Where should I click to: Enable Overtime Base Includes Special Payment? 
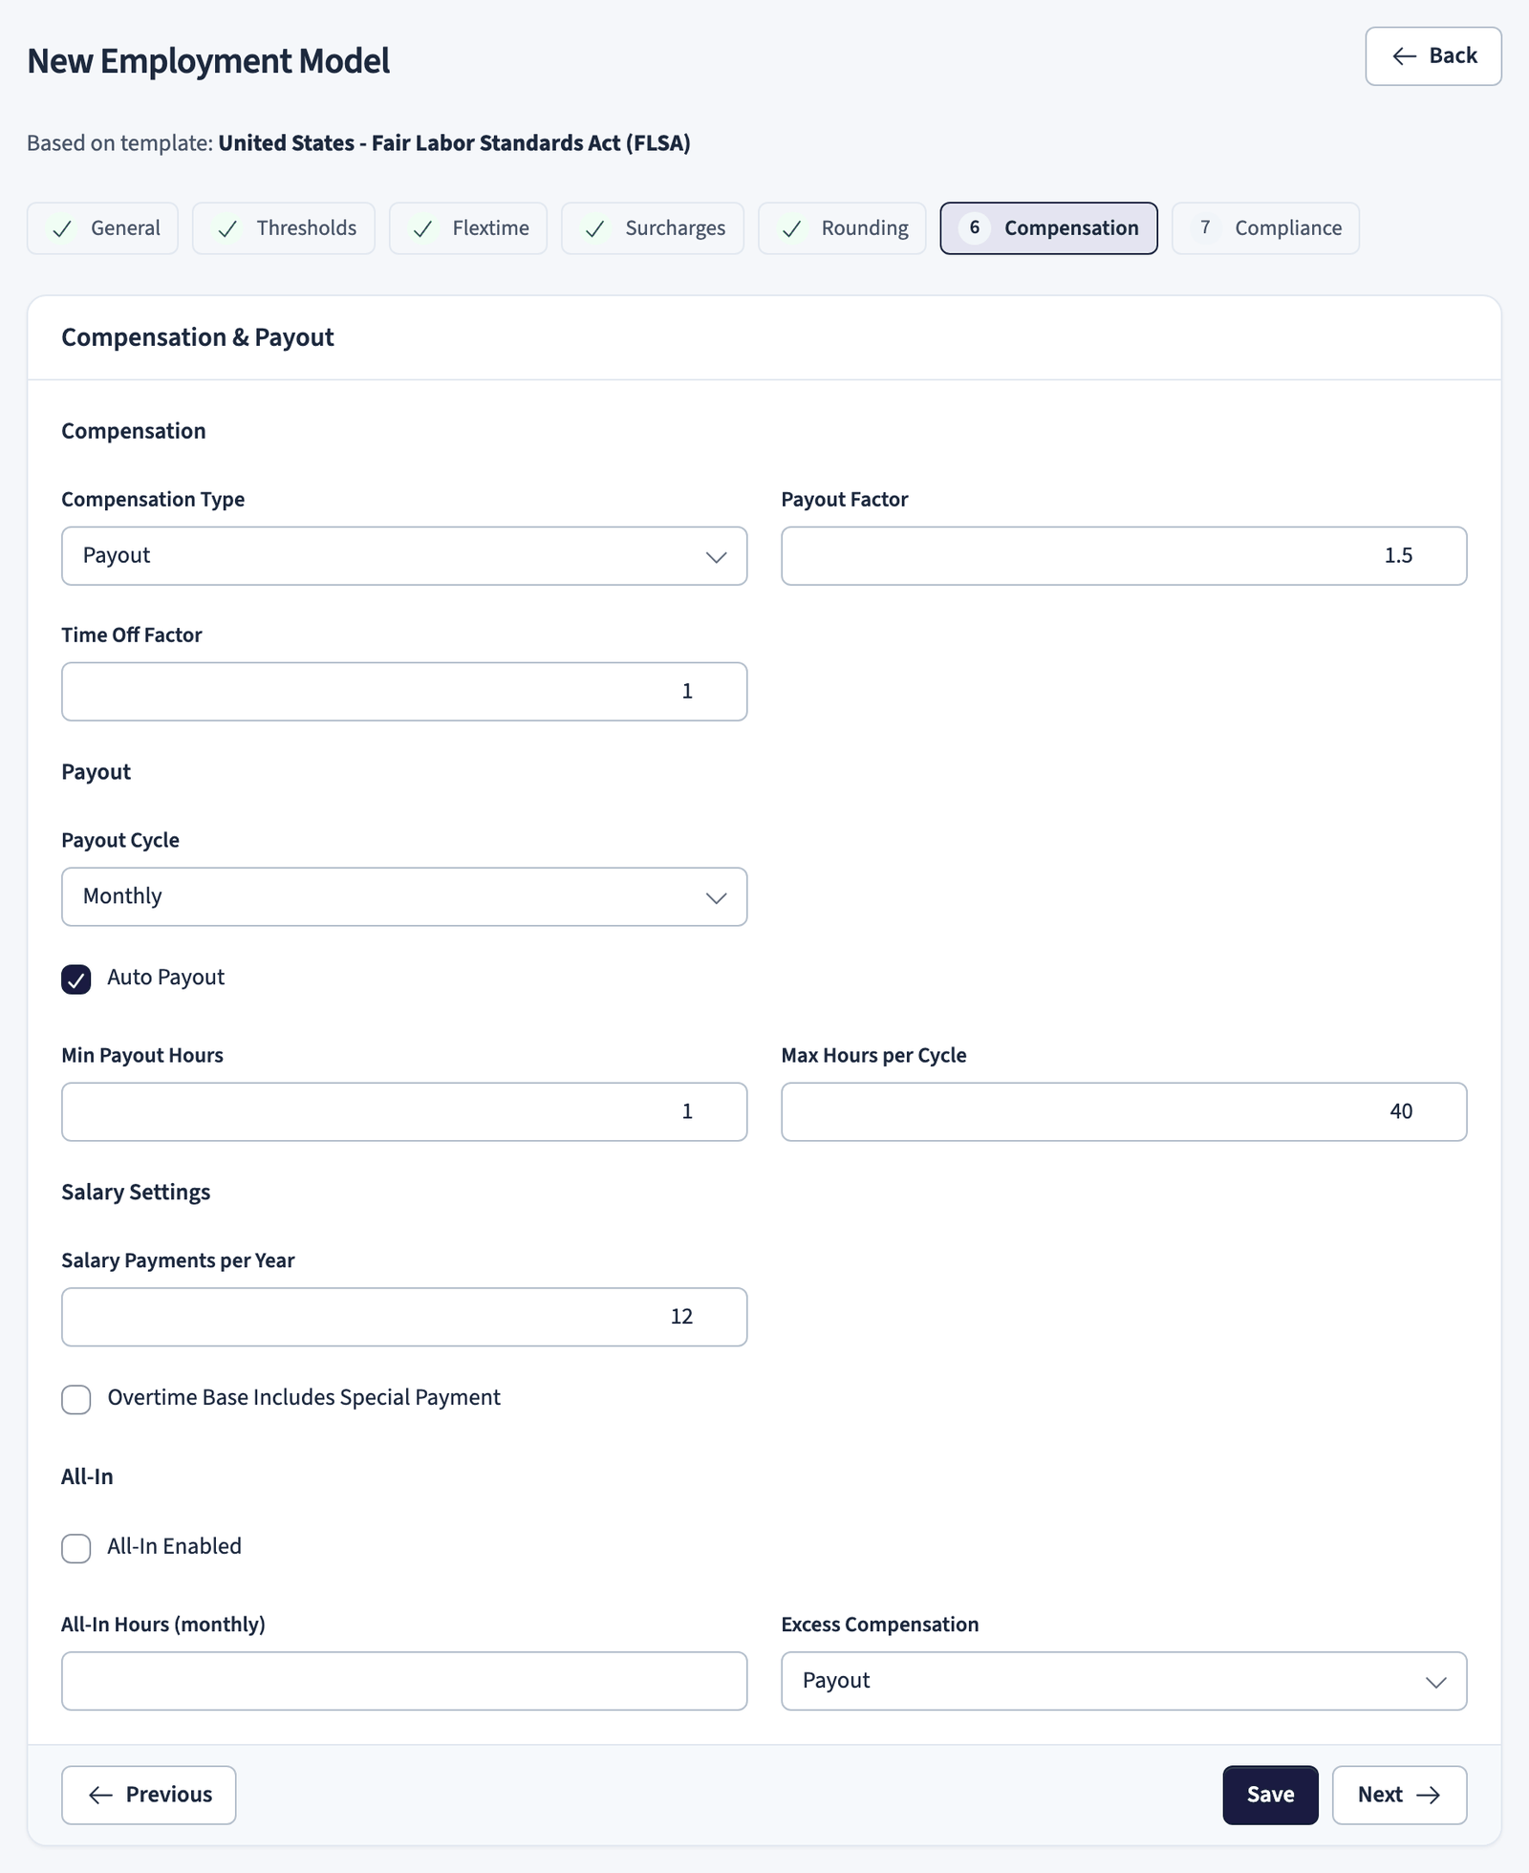pos(76,1400)
